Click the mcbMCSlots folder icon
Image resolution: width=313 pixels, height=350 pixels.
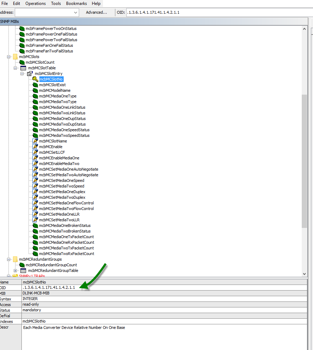(15, 57)
